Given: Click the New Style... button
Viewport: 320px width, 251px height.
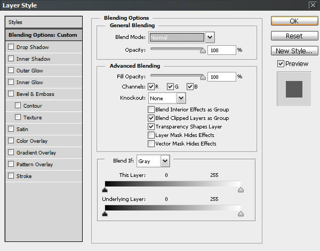Looking at the screenshot, I should click(294, 51).
